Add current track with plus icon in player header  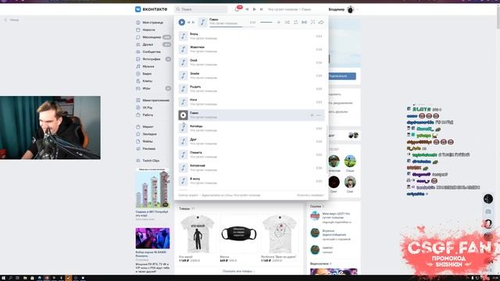click(279, 23)
